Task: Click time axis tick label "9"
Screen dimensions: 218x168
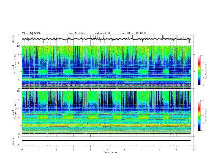Action: click(x=176, y=150)
